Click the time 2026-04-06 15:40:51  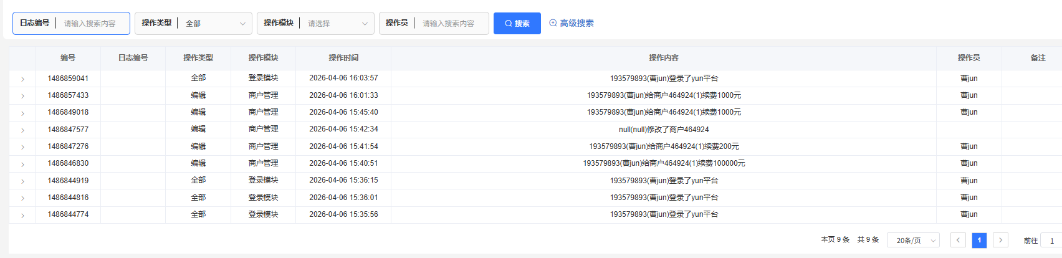(343, 163)
